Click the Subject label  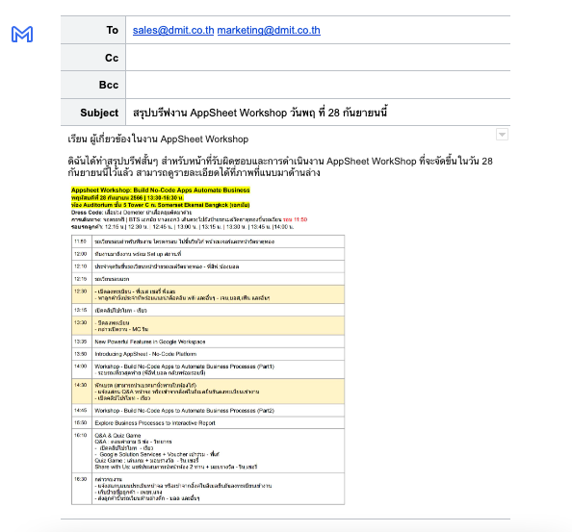click(x=99, y=113)
